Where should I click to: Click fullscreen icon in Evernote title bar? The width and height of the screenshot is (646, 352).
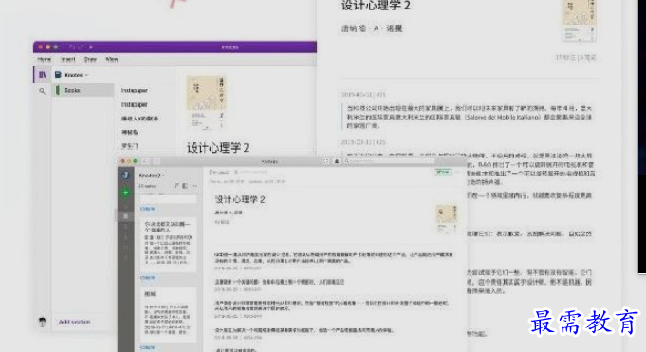326,161
